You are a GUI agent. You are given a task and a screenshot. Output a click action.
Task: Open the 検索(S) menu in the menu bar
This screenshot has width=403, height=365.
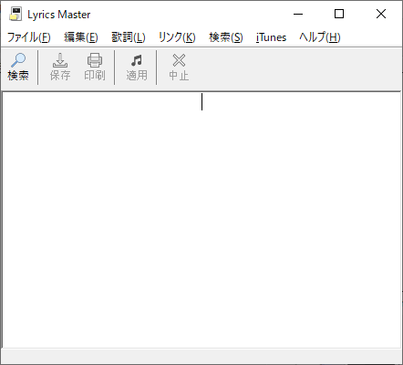tap(226, 37)
